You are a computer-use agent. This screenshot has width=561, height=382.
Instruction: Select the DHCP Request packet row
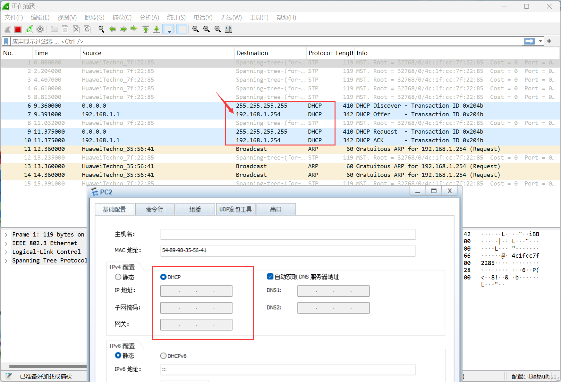[x=280, y=132]
